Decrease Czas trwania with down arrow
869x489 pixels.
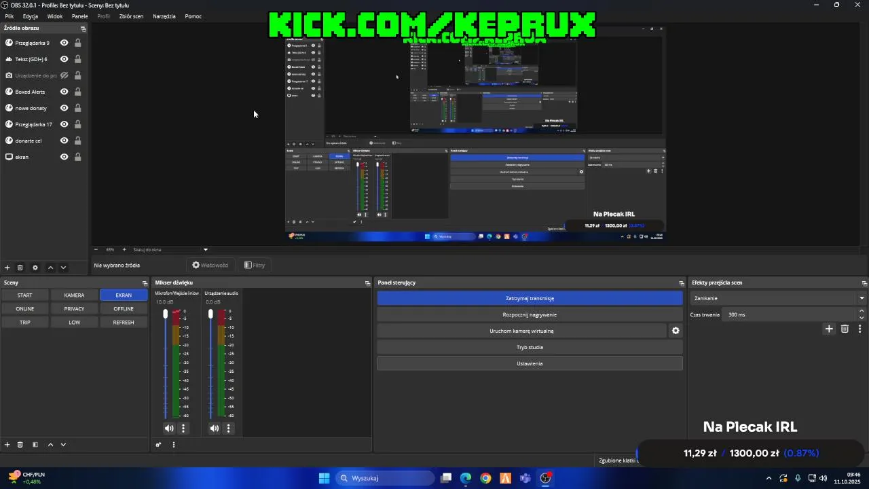click(862, 318)
